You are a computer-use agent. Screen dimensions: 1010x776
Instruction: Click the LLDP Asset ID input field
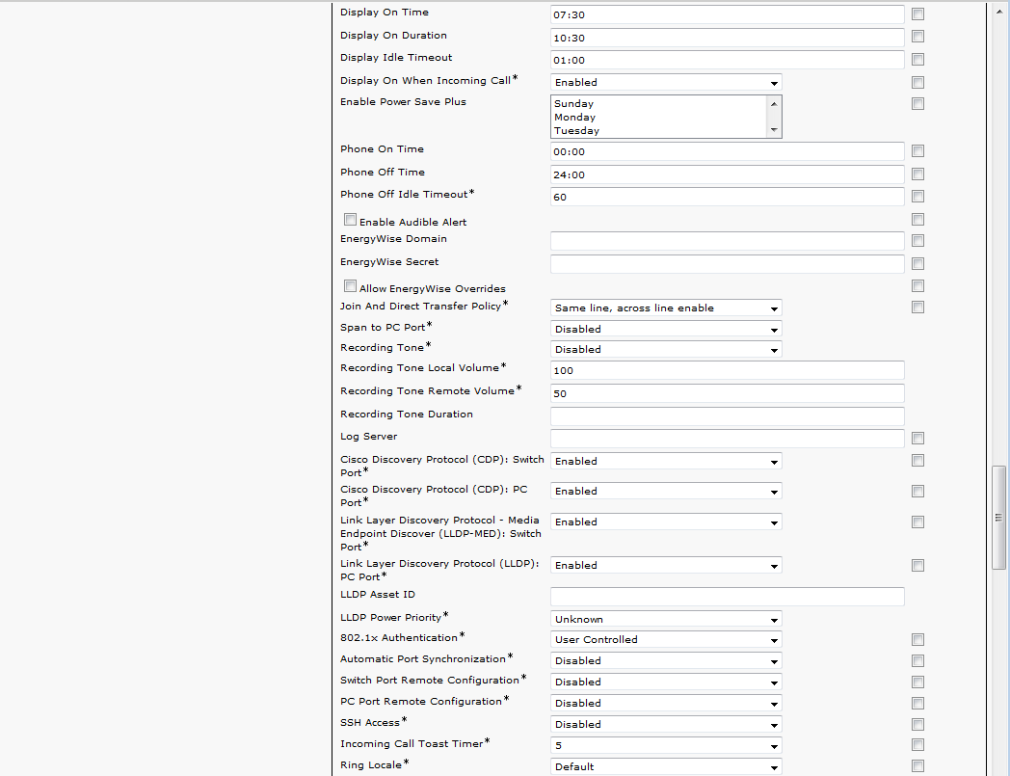pos(727,597)
